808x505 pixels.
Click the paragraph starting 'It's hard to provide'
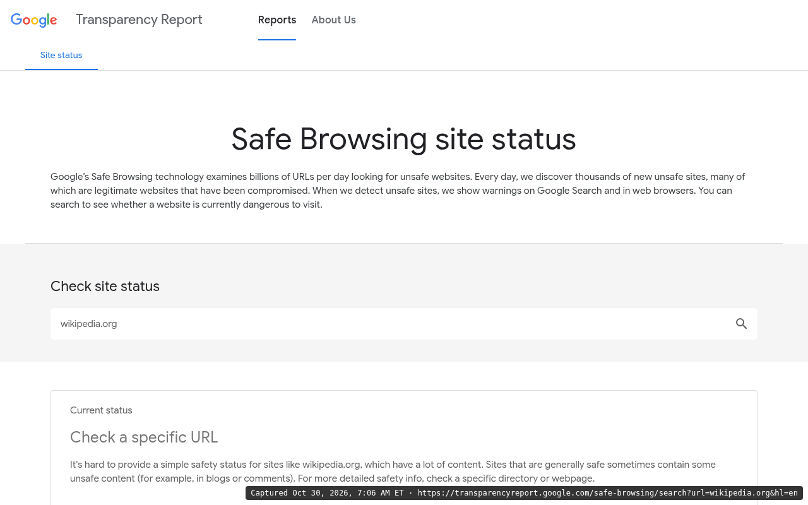393,472
